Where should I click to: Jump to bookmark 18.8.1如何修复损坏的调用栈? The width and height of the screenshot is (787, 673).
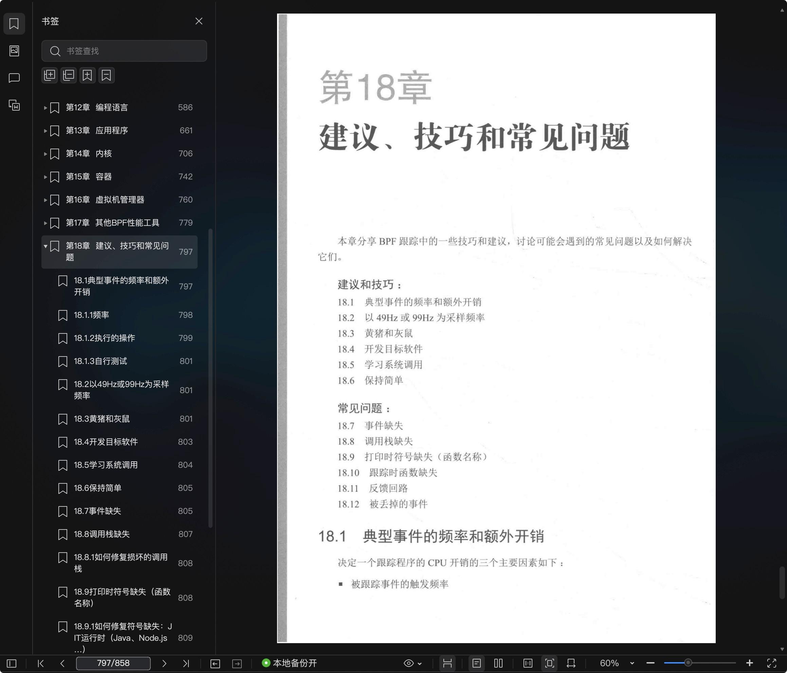119,563
